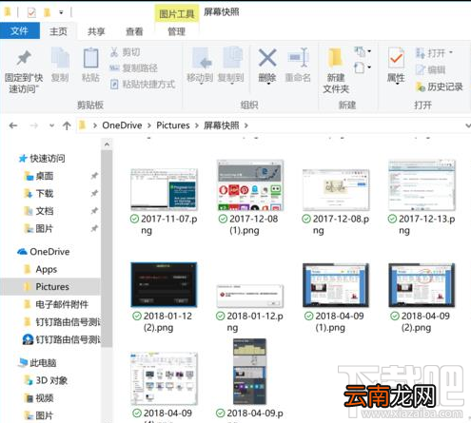Click Edit (编辑) in Open group
The width and height of the screenshot is (471, 423).
(430, 69)
